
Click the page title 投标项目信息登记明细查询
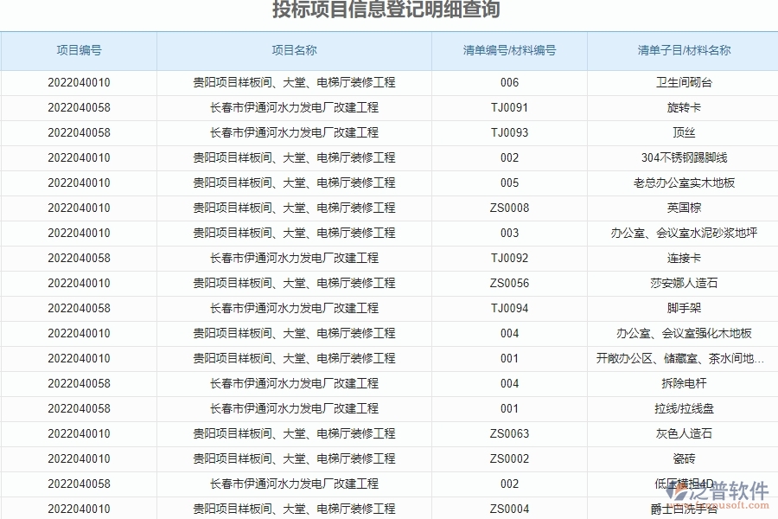[x=389, y=10]
